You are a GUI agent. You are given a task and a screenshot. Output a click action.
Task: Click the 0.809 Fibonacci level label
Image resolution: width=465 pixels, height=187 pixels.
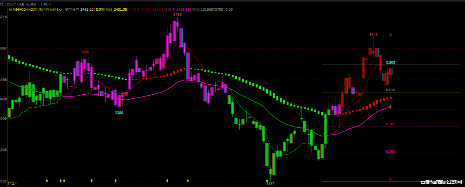(390, 63)
